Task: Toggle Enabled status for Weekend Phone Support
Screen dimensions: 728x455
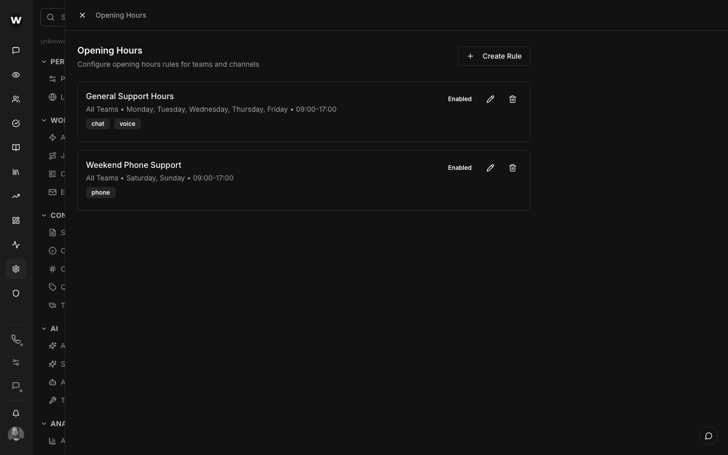Action: [460, 168]
